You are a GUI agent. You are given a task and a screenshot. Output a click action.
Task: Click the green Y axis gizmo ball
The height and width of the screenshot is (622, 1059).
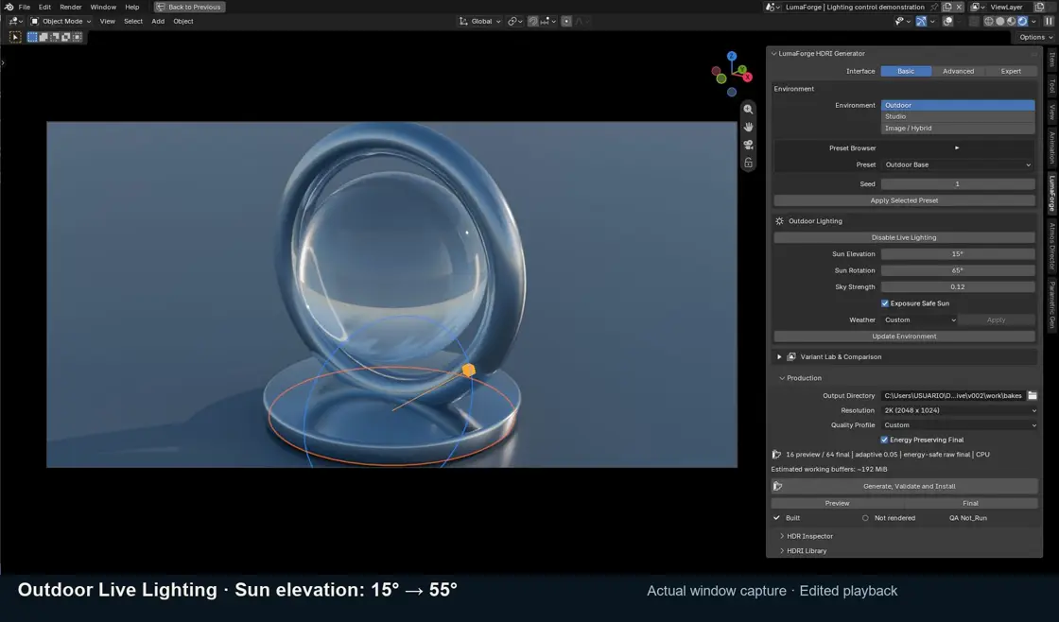coord(741,69)
